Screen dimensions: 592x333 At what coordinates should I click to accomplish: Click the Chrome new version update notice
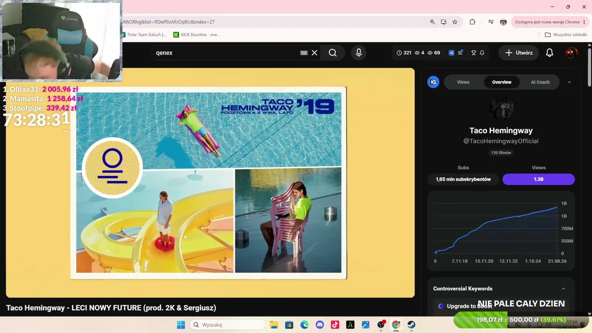tap(547, 22)
